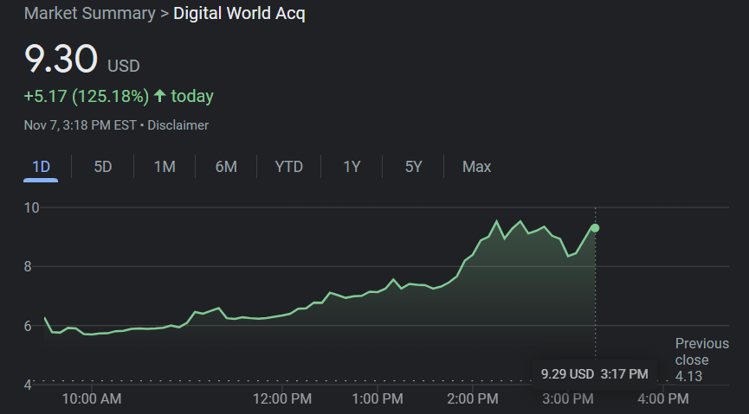749x414 pixels.
Task: Click the Digital World Acq title
Action: [x=239, y=14]
